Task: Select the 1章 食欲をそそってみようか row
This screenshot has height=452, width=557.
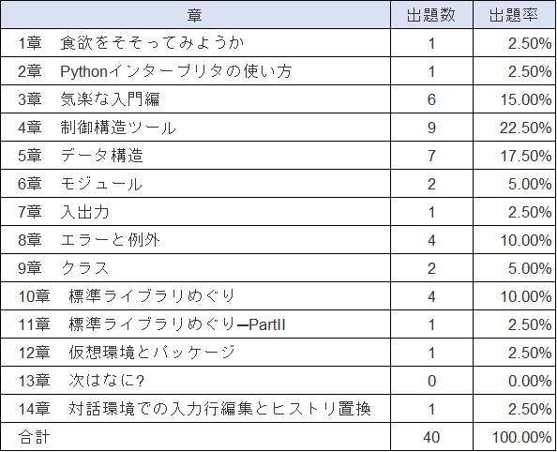Action: coord(278,43)
